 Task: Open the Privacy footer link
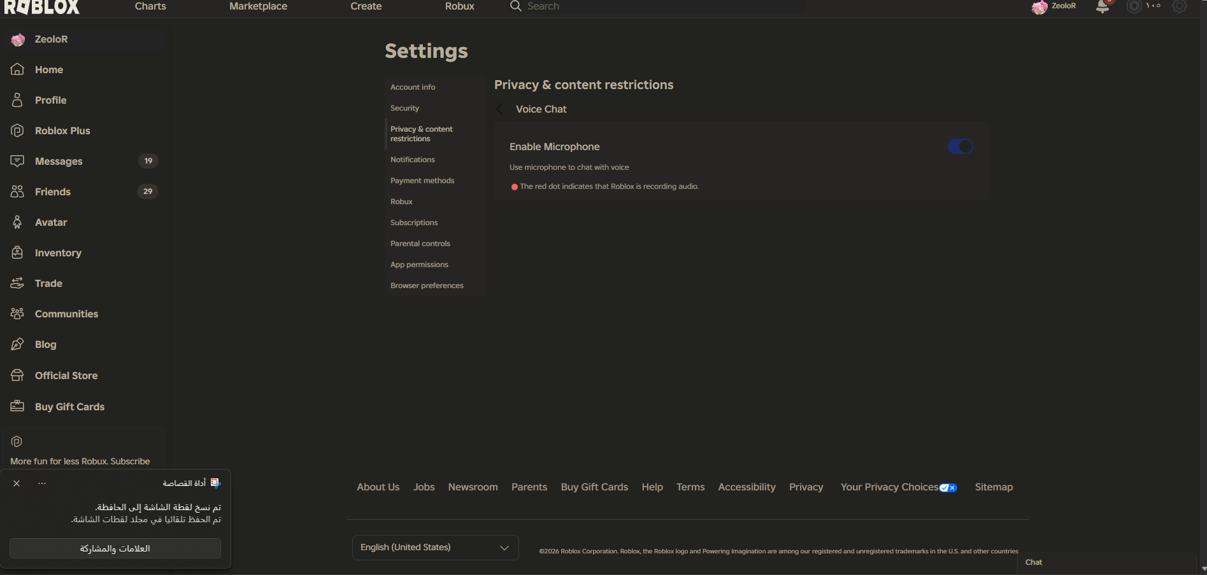point(806,487)
